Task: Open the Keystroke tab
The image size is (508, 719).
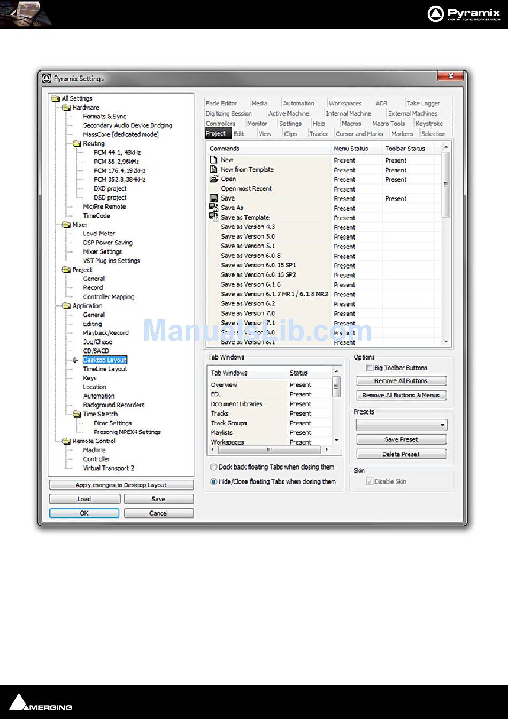Action: point(429,124)
